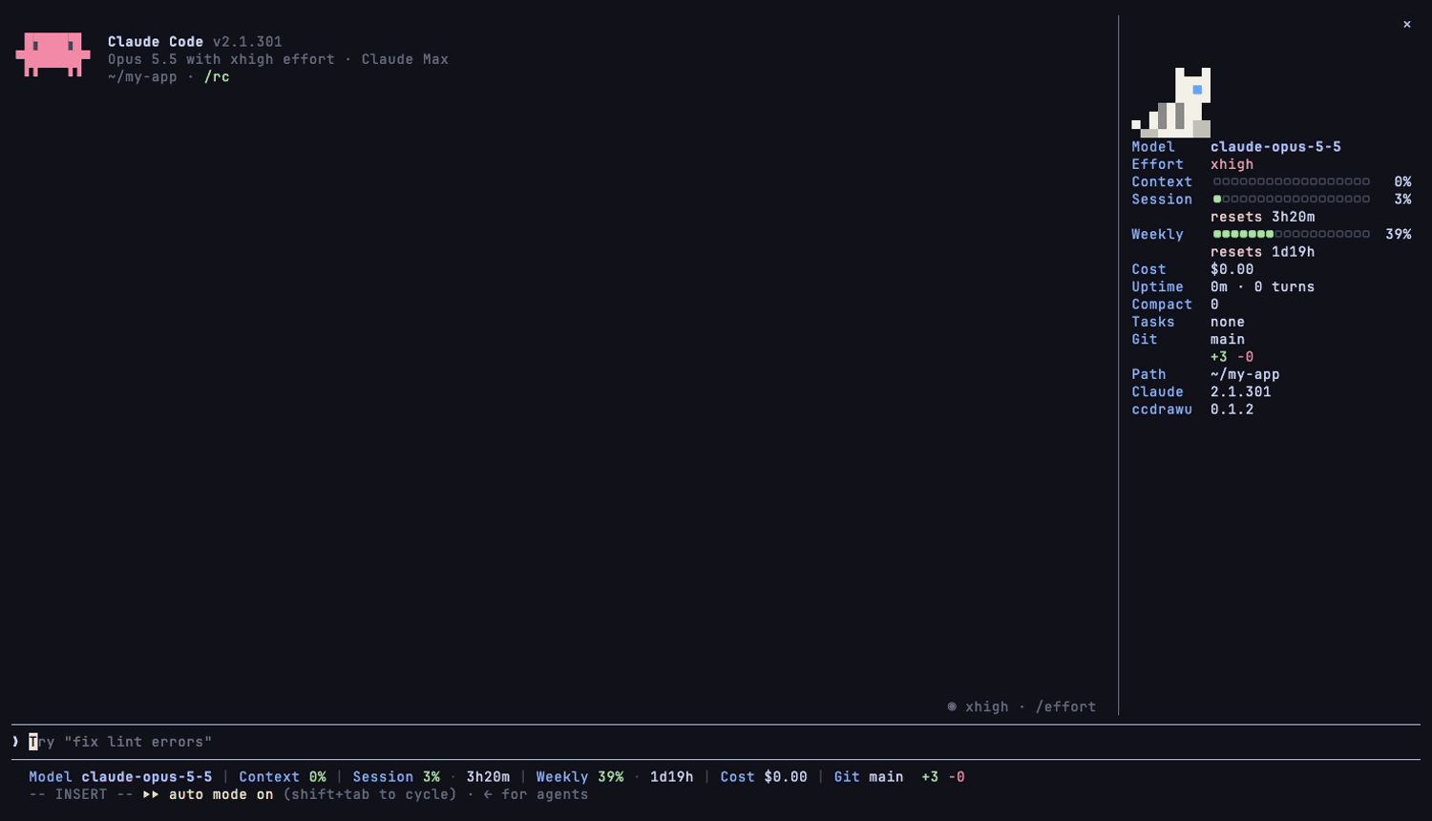The width and height of the screenshot is (1432, 821).
Task: Click the Effort value "xhigh" in the side panel
Action: 1232,164
